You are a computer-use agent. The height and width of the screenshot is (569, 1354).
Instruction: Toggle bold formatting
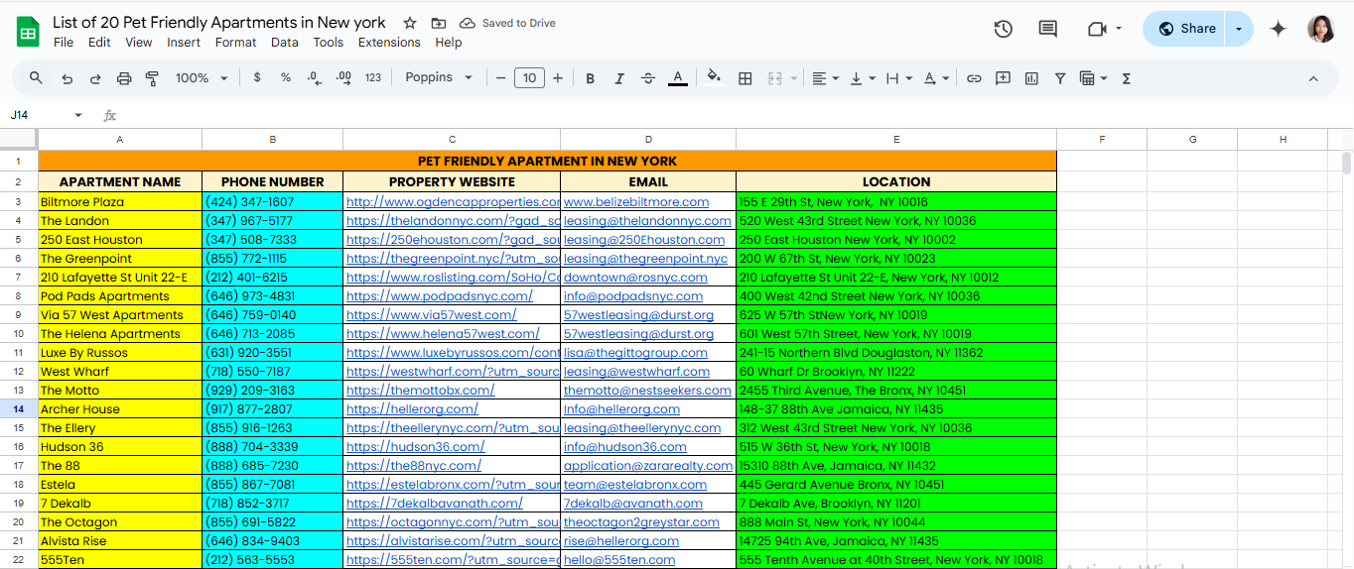click(590, 78)
